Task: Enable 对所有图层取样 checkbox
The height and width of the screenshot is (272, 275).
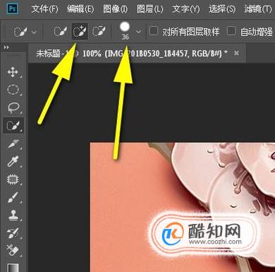Action: pos(154,31)
